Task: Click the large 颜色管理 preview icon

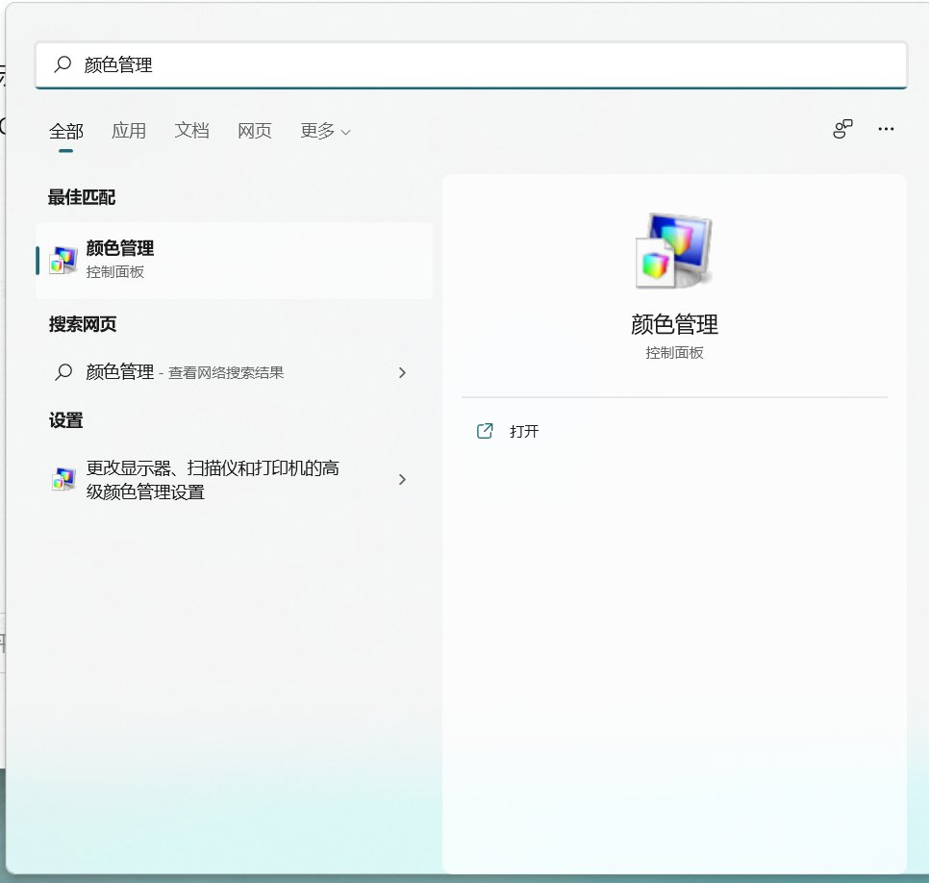Action: (x=673, y=251)
